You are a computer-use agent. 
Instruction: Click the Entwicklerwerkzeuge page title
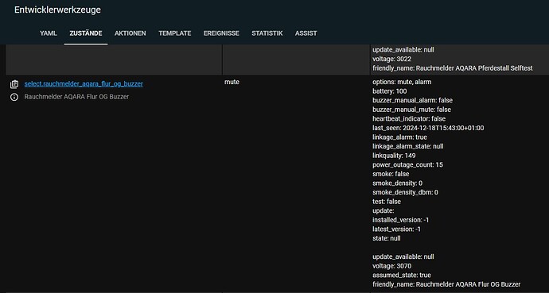pos(57,10)
